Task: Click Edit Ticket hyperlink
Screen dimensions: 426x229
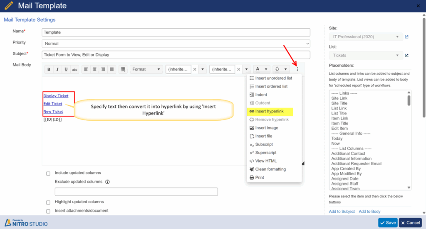Action: pyautogui.click(x=53, y=104)
